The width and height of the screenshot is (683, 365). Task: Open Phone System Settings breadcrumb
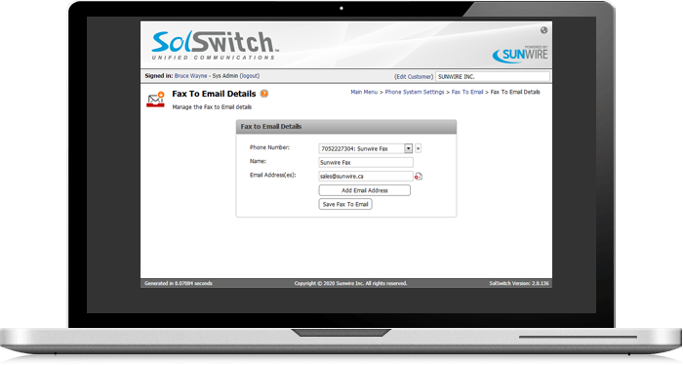[x=415, y=92]
